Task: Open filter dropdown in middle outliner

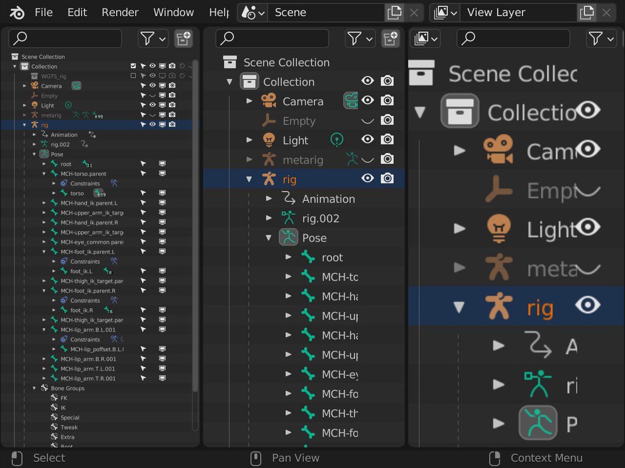Action: (360, 38)
